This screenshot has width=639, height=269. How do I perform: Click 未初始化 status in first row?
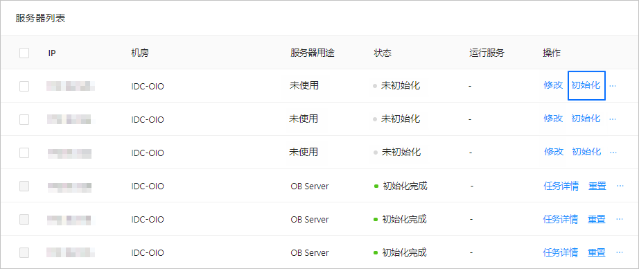click(400, 86)
